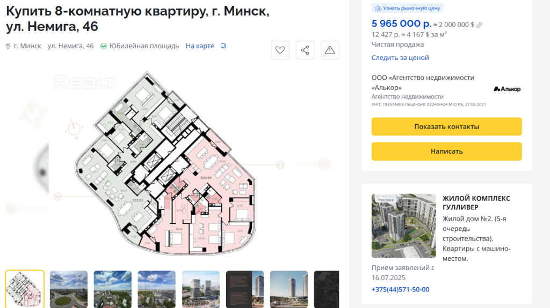Click phone number +375(44)571-50-00
550x308 pixels.
point(400,289)
